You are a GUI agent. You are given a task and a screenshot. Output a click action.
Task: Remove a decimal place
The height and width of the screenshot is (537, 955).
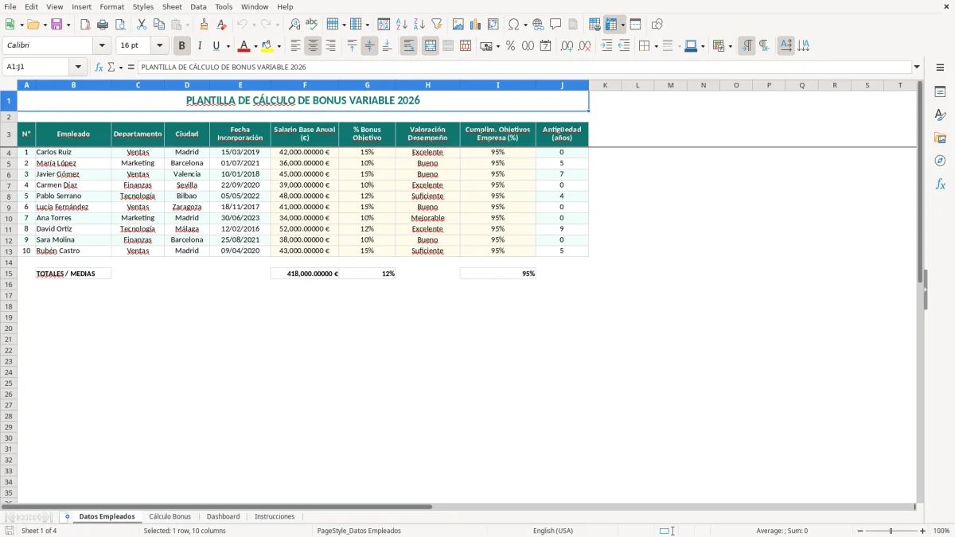point(585,46)
